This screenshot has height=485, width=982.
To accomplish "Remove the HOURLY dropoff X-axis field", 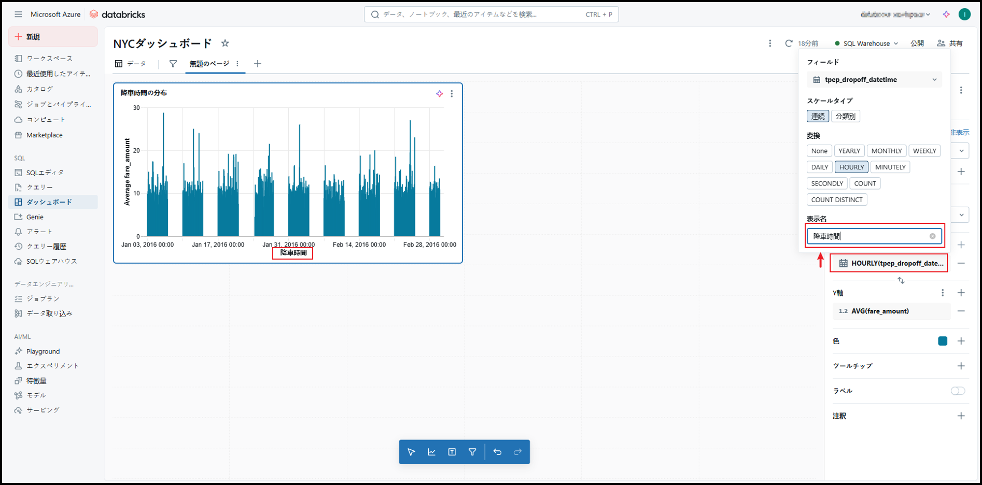I will click(x=961, y=263).
